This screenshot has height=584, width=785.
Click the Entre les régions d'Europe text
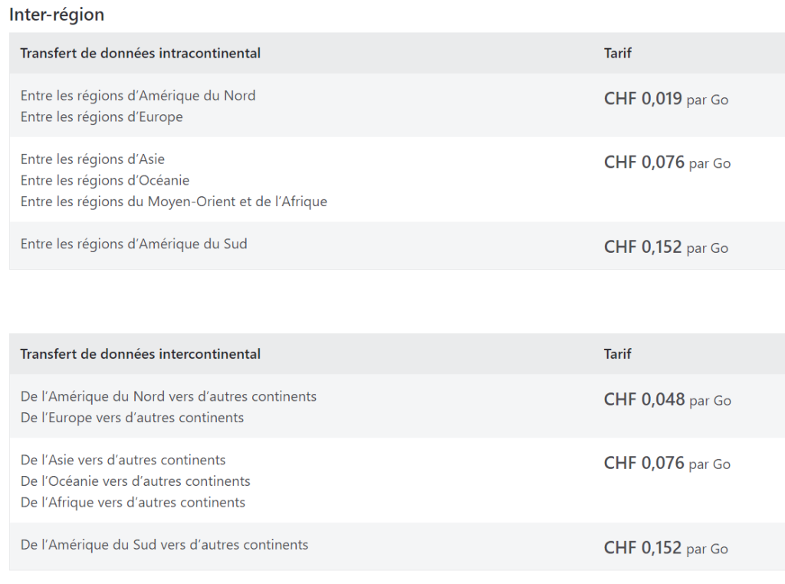pos(102,116)
